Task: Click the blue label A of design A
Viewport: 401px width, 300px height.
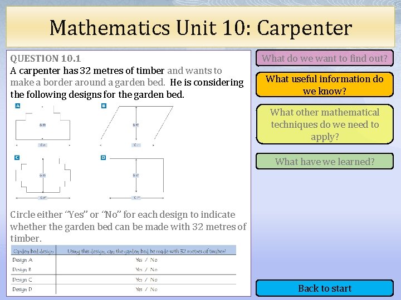Action: [x=18, y=106]
